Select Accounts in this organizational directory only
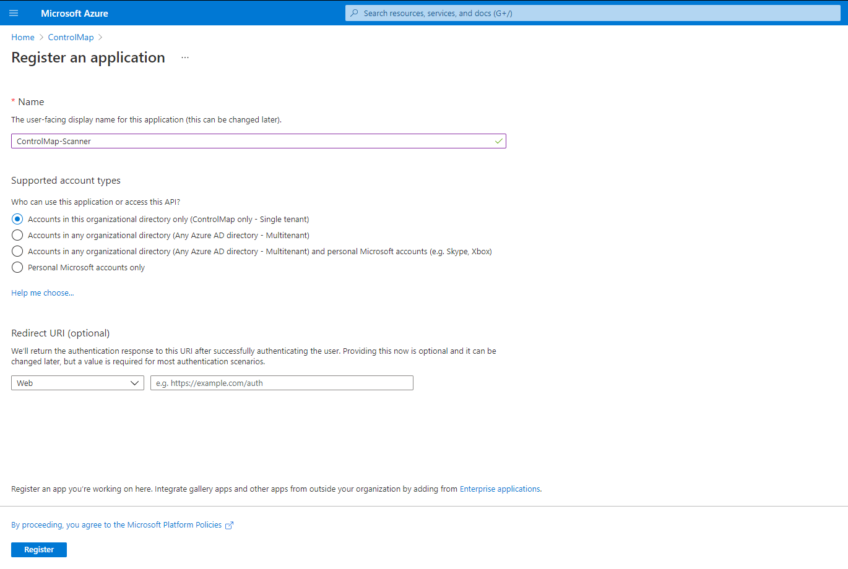Image resolution: width=848 pixels, height=569 pixels. [17, 219]
